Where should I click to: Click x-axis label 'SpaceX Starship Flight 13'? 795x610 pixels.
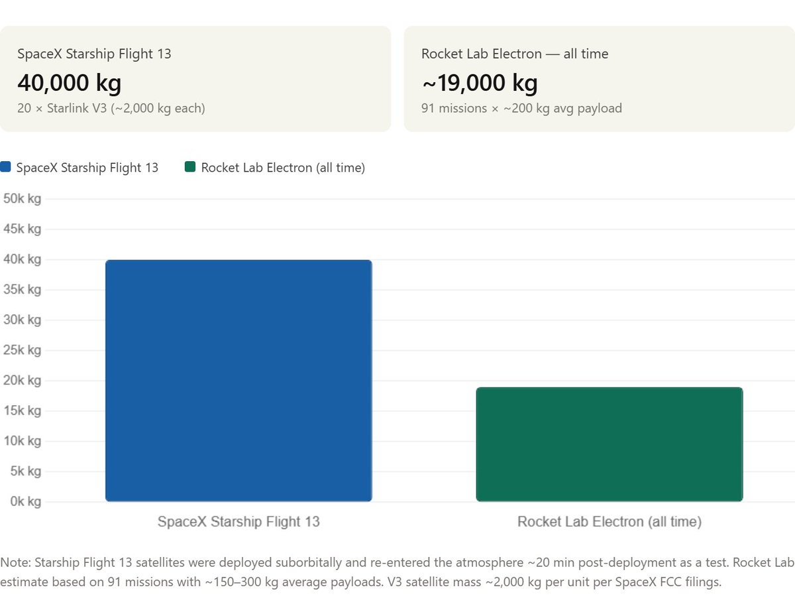(238, 522)
